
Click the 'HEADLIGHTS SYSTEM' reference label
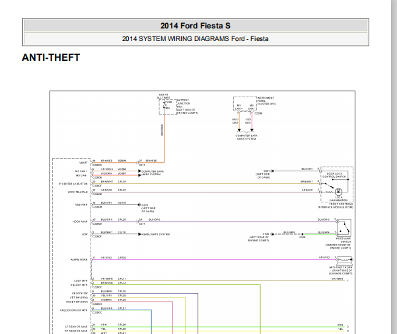[155, 234]
